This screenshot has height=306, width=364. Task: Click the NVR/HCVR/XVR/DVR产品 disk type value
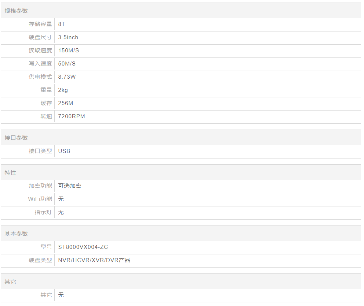click(94, 260)
